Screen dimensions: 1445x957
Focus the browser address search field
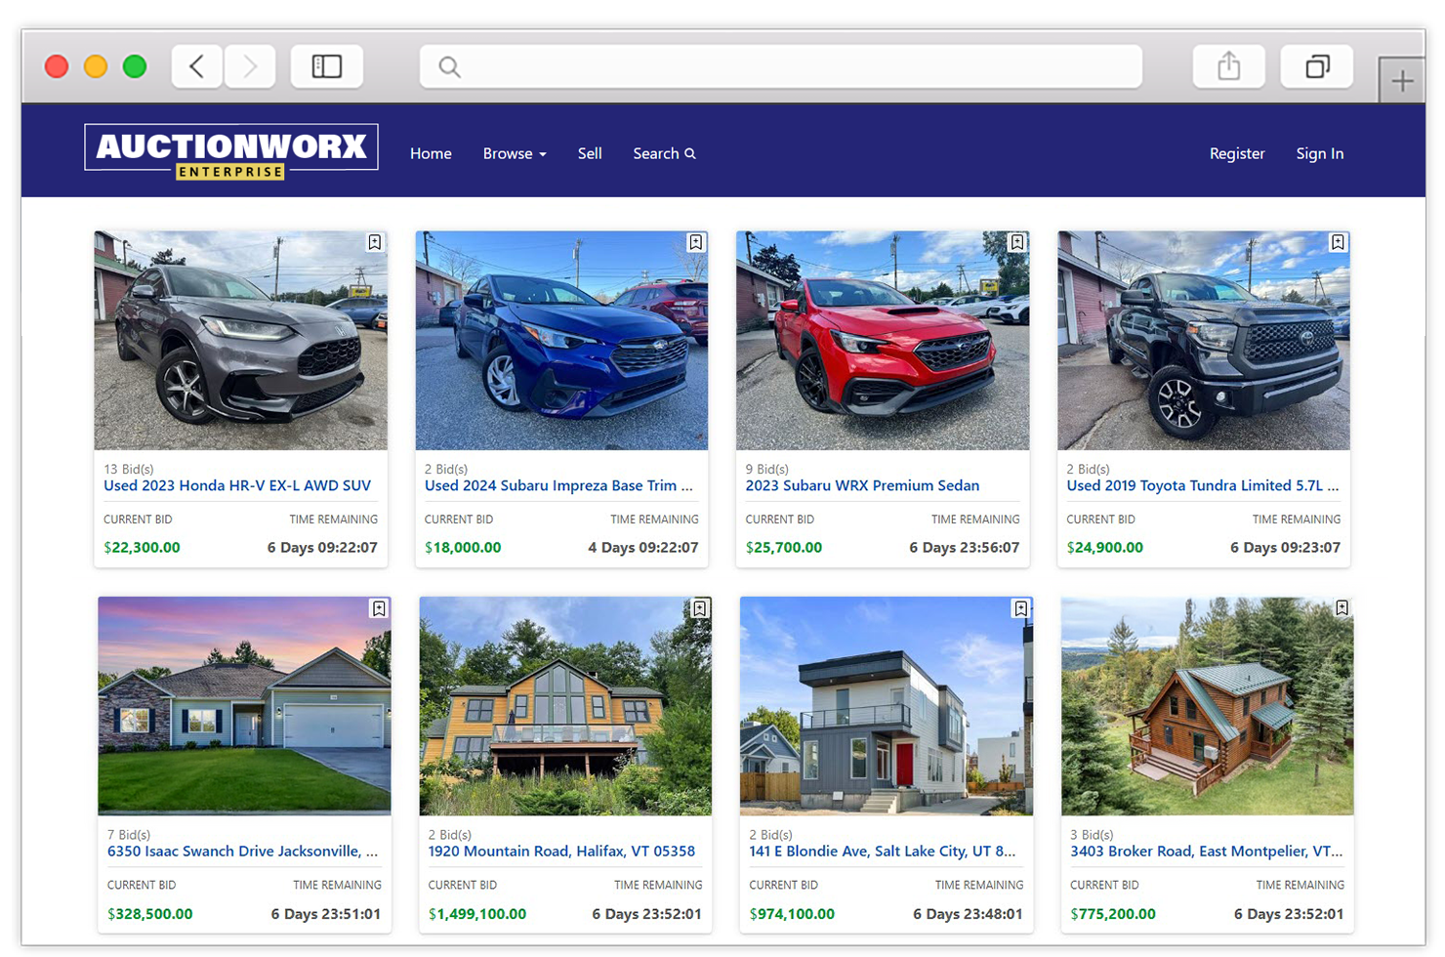tap(781, 66)
